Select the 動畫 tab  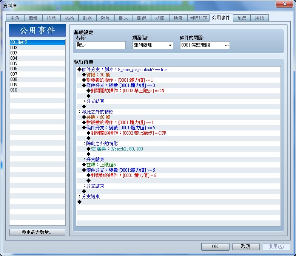coord(178,18)
